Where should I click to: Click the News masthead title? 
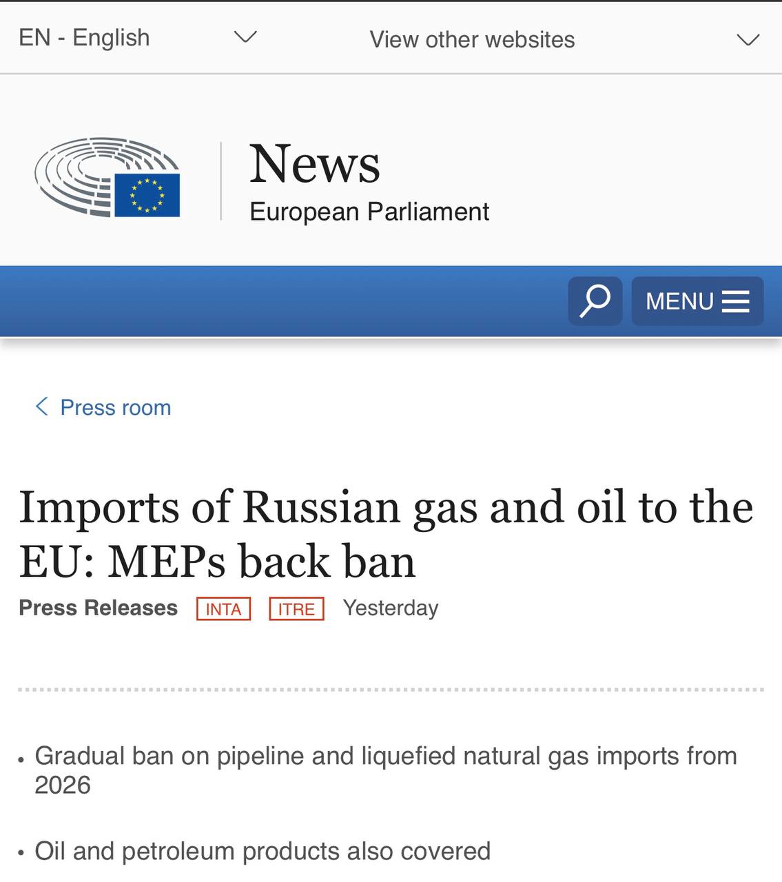tap(314, 164)
